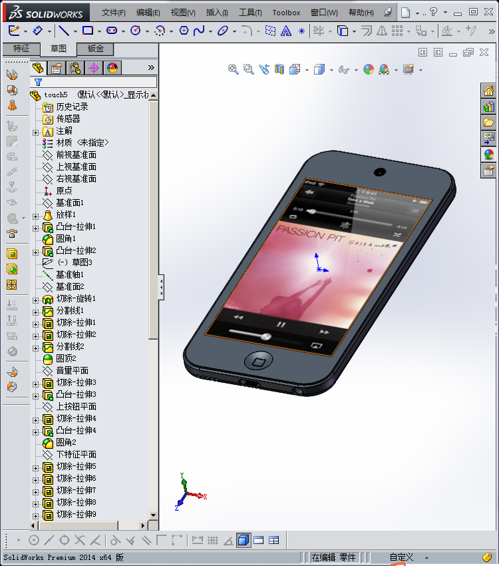Select the Straight Slot tool
Image resolution: width=499 pixels, height=566 pixels.
click(112, 31)
